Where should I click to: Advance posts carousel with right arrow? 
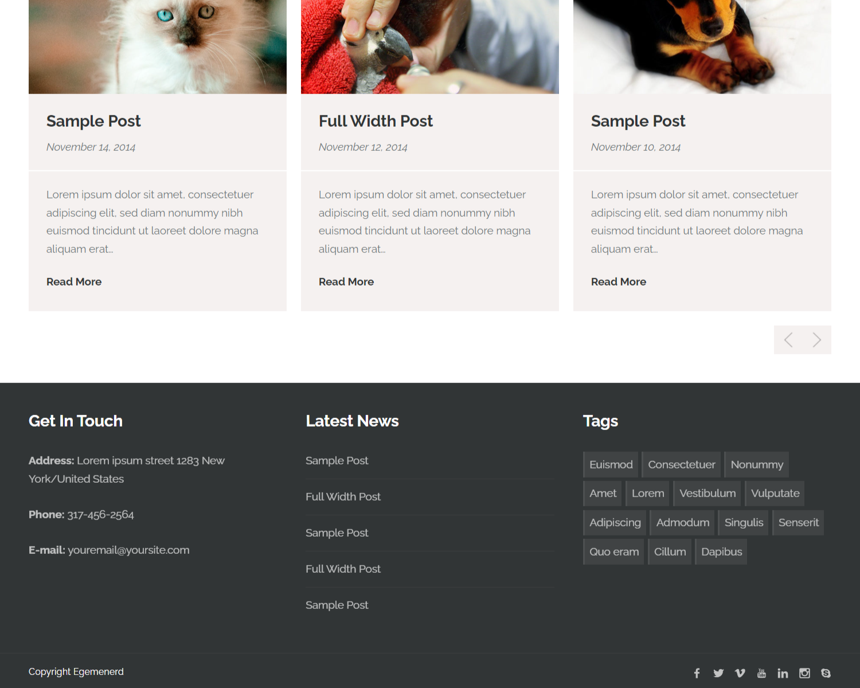click(x=817, y=340)
